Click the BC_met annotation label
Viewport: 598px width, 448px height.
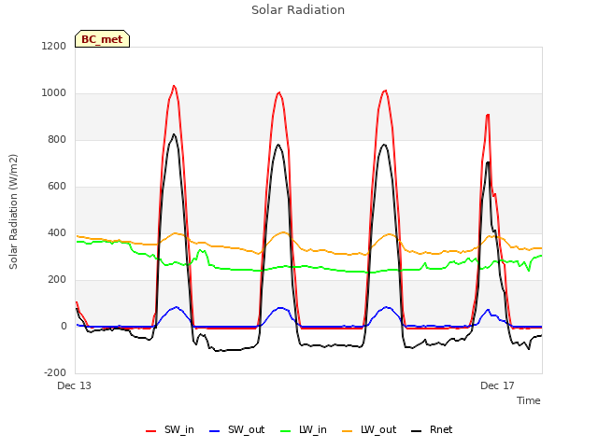click(102, 39)
